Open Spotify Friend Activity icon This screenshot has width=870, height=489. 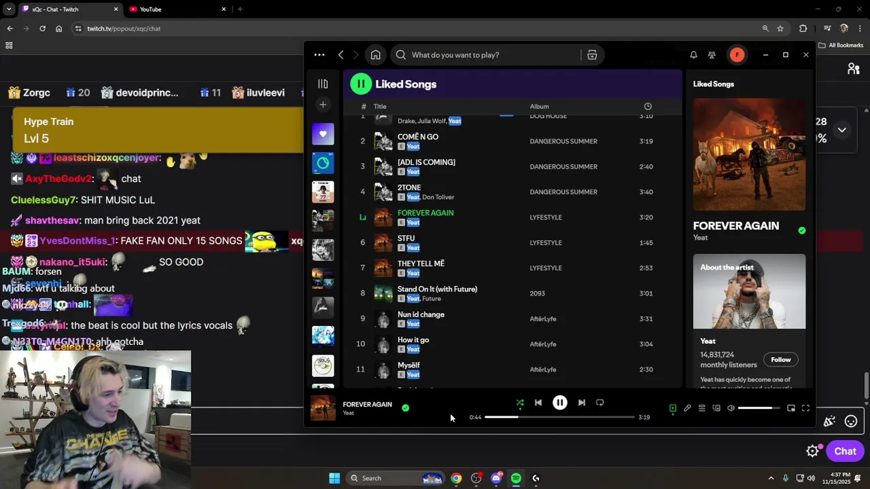tap(712, 55)
